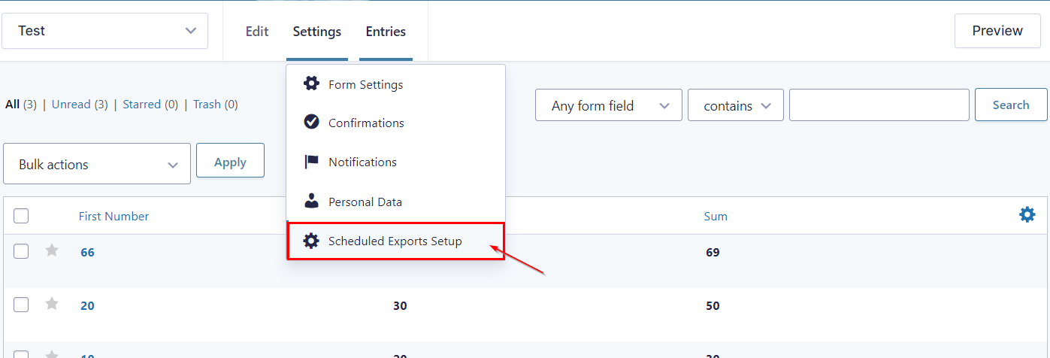Image resolution: width=1050 pixels, height=358 pixels.
Task: Open the column settings gear in the table header
Action: pos(1027,215)
